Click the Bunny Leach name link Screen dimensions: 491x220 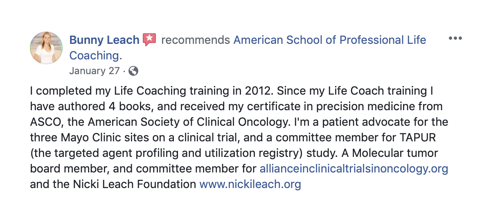click(104, 40)
